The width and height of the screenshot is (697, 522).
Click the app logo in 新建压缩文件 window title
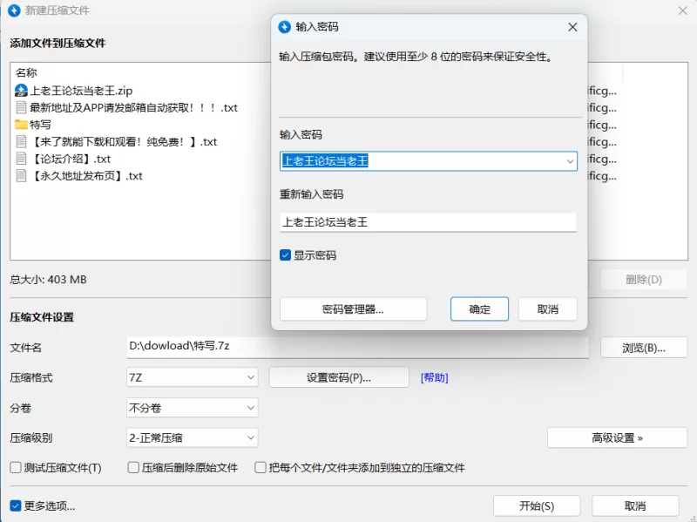click(14, 10)
